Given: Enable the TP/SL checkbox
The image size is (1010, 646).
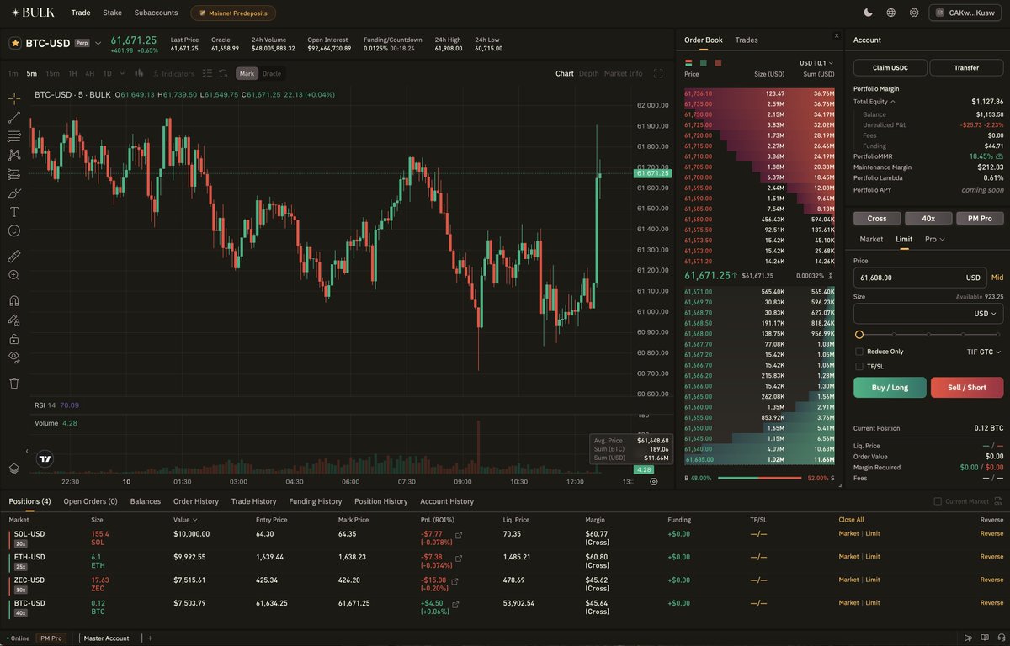Looking at the screenshot, I should (x=859, y=367).
